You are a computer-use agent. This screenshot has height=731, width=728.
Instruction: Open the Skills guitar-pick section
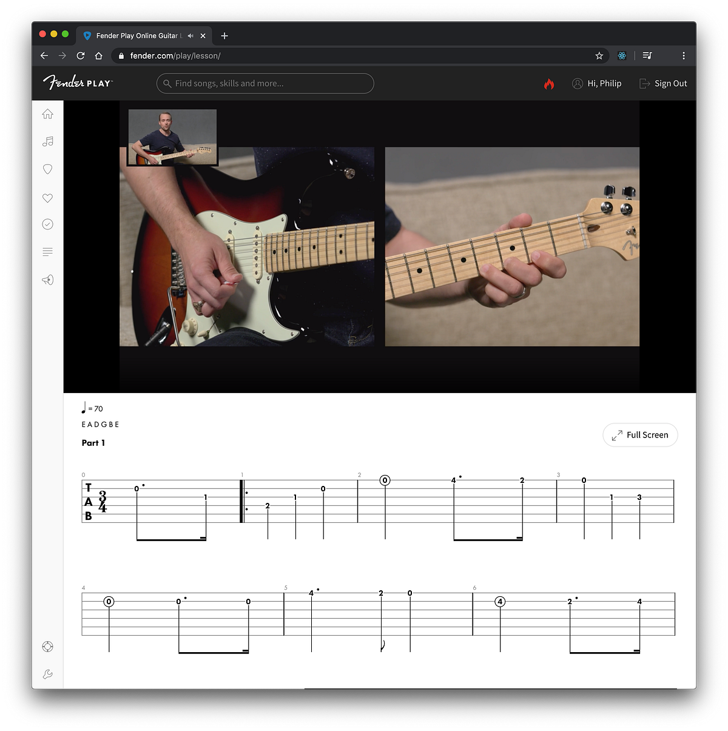(x=47, y=169)
